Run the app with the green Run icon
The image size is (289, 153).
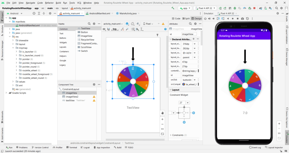tap(220, 8)
